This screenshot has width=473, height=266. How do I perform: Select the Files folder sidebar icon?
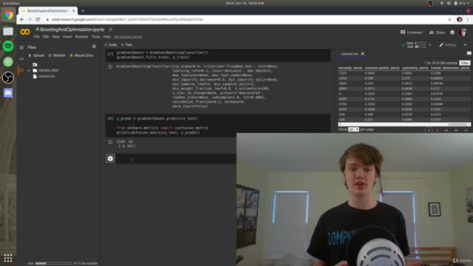(x=21, y=70)
